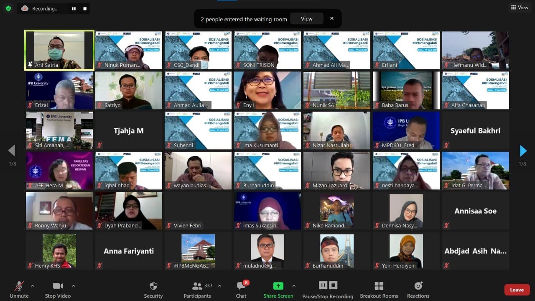Expand video options arrow beside Stop Video

click(74, 286)
